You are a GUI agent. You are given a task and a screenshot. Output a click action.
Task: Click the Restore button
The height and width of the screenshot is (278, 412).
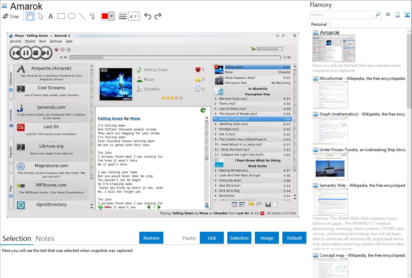point(151,238)
